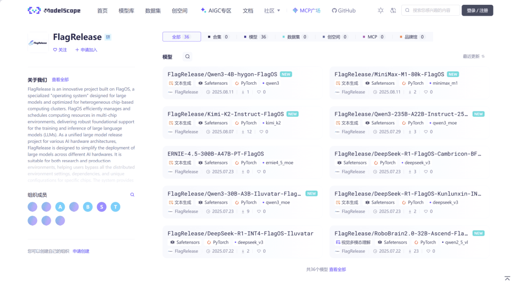Click the qwen2_5_vl tag

coord(455,242)
